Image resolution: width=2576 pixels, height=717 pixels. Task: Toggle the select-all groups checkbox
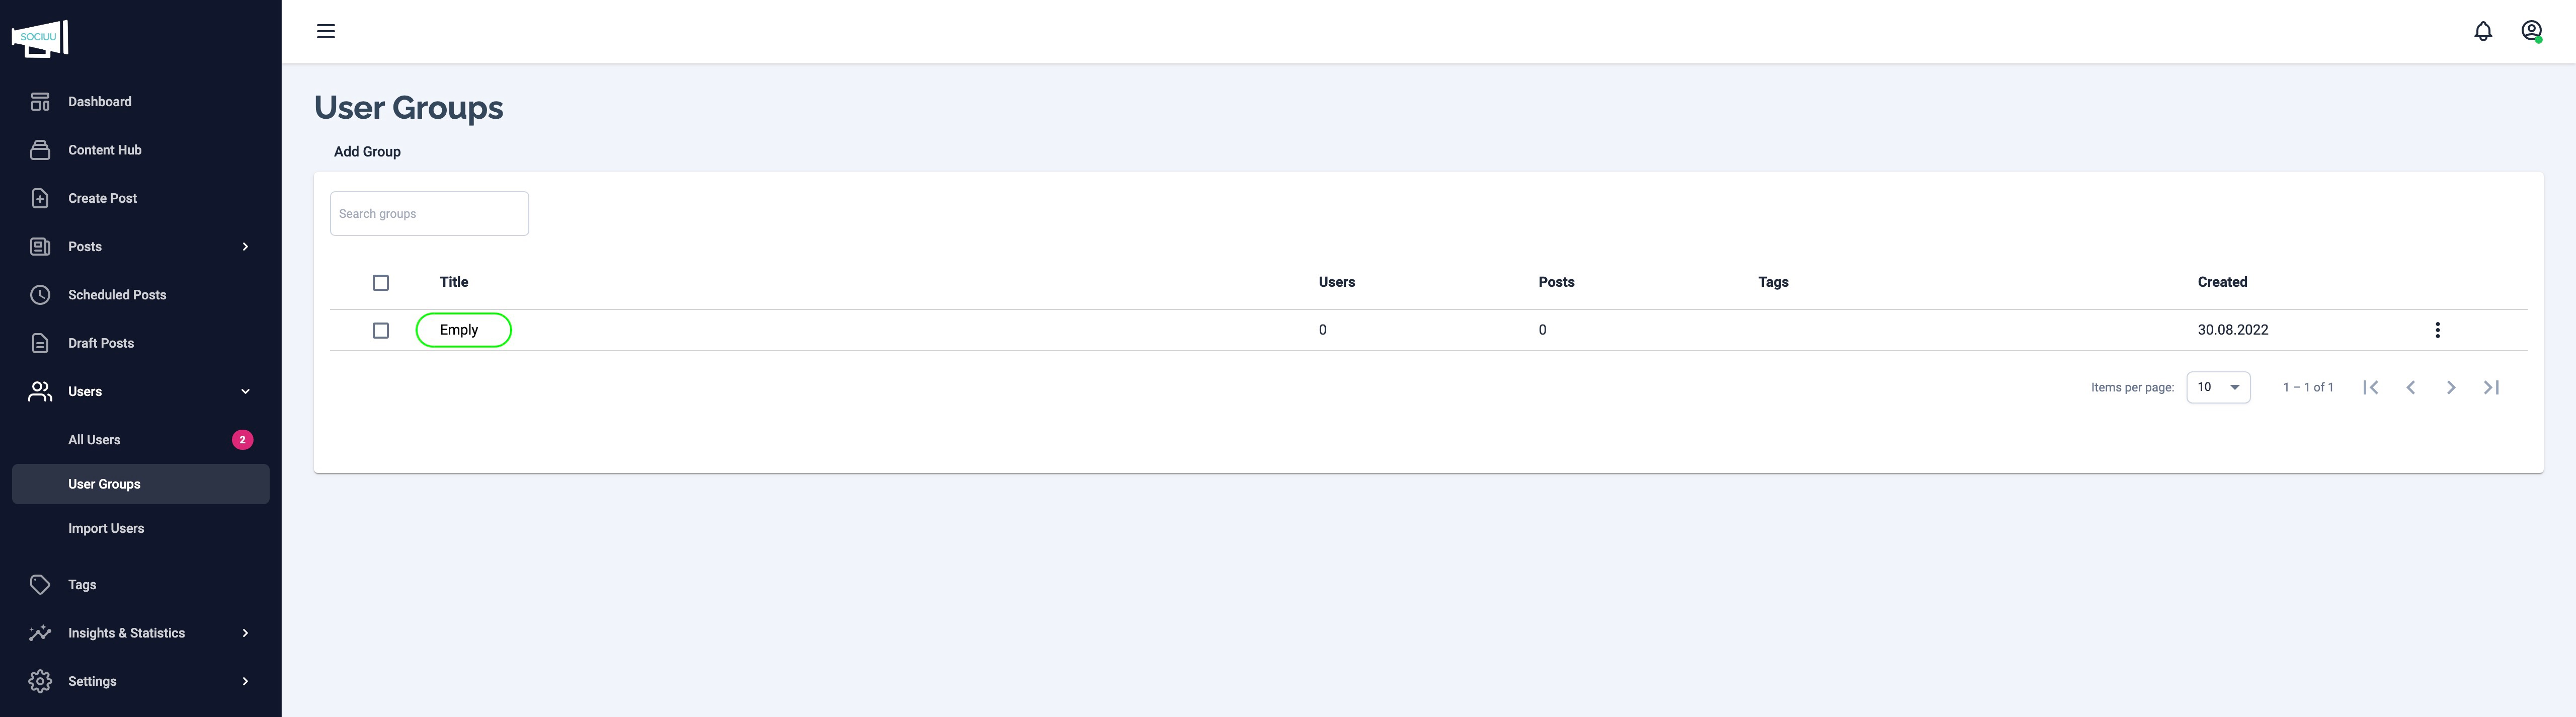coord(381,283)
